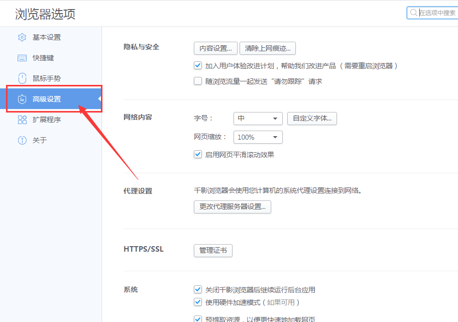Click the extensions icon beside 扩展程序

tap(22, 120)
